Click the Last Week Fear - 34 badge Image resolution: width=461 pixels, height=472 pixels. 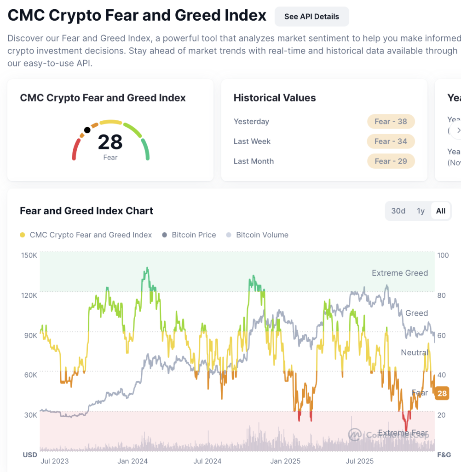(391, 141)
